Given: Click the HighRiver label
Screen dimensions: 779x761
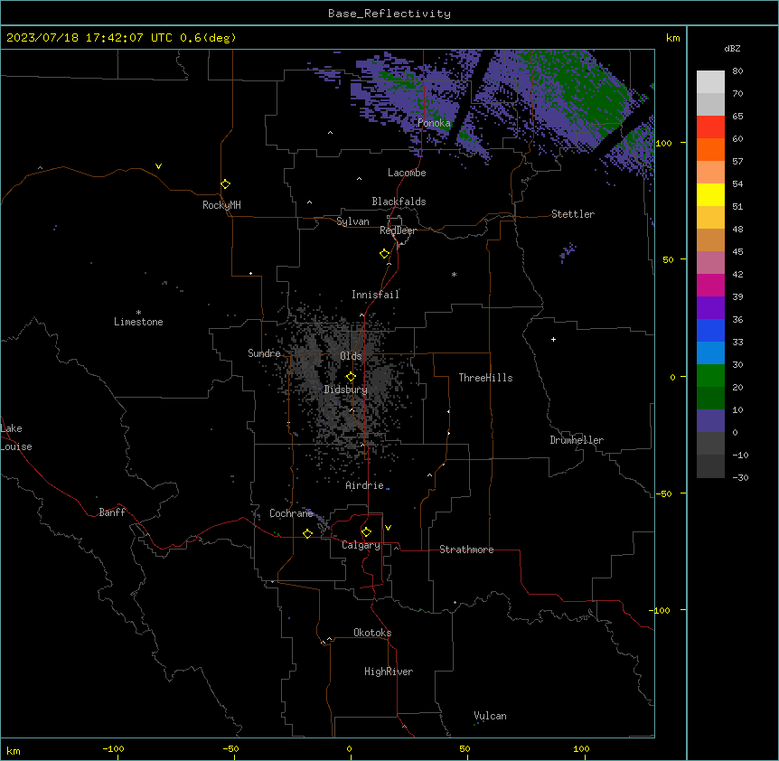Looking at the screenshot, I should [389, 672].
